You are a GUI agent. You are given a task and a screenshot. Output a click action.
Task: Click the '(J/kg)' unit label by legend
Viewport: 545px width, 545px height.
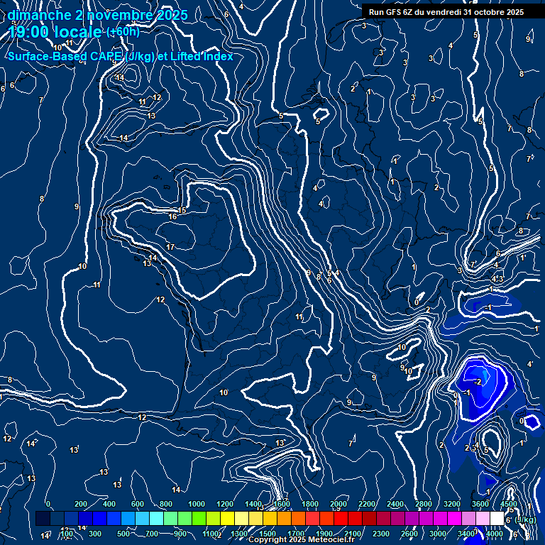[x=525, y=519]
